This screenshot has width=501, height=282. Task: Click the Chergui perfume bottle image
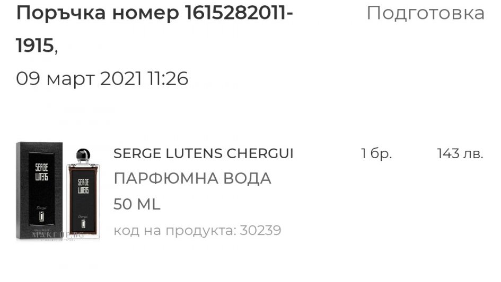pos(83,193)
